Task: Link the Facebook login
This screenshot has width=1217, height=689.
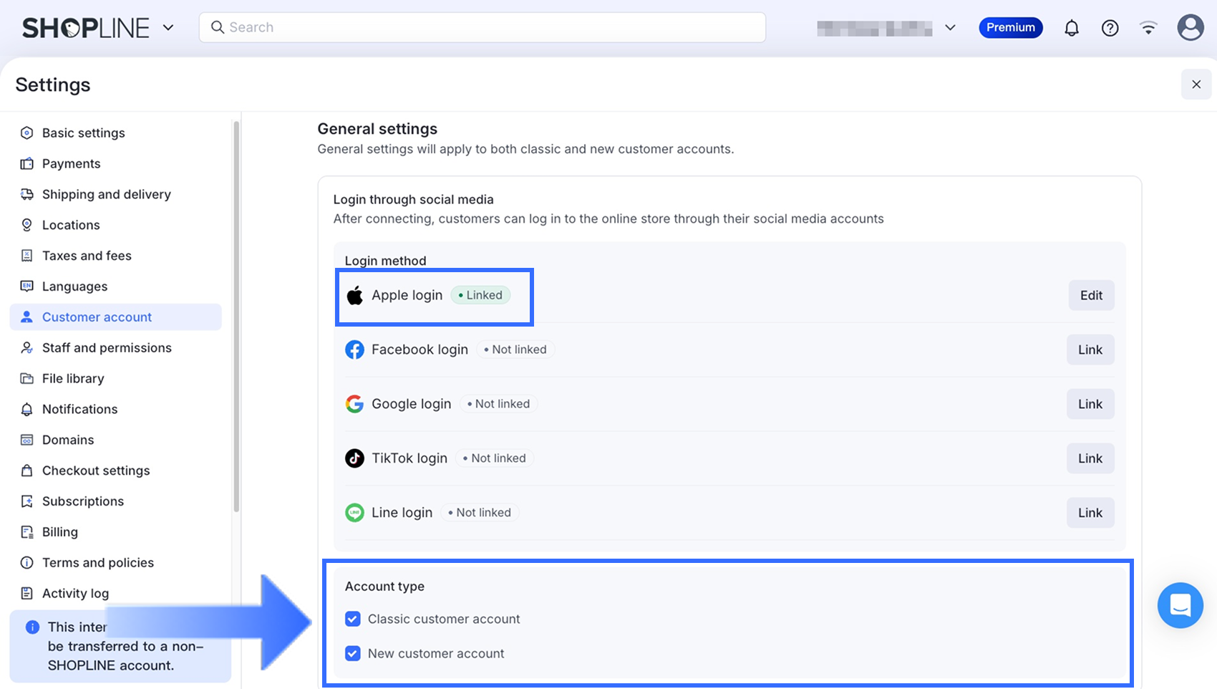Action: point(1090,350)
